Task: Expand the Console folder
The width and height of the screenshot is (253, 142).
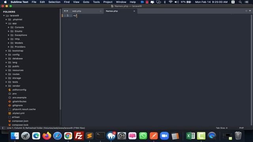Action: [x=9, y=27]
